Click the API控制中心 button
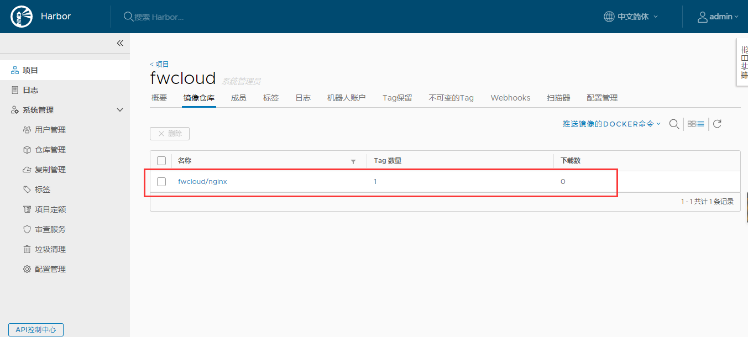Image resolution: width=748 pixels, height=337 pixels. point(36,329)
